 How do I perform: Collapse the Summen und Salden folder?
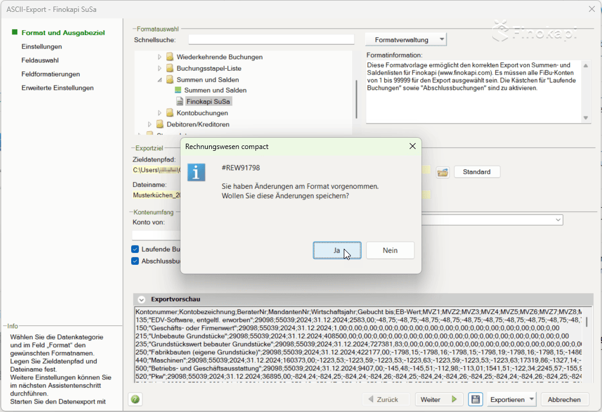(160, 80)
